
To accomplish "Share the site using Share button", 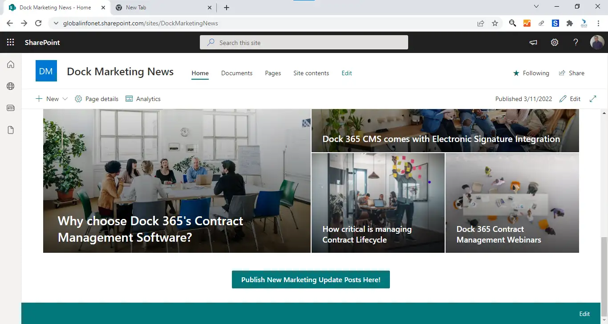I will coord(572,73).
